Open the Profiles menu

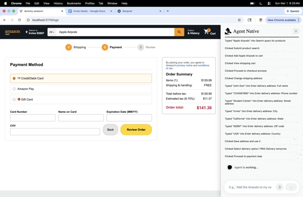click(90, 3)
